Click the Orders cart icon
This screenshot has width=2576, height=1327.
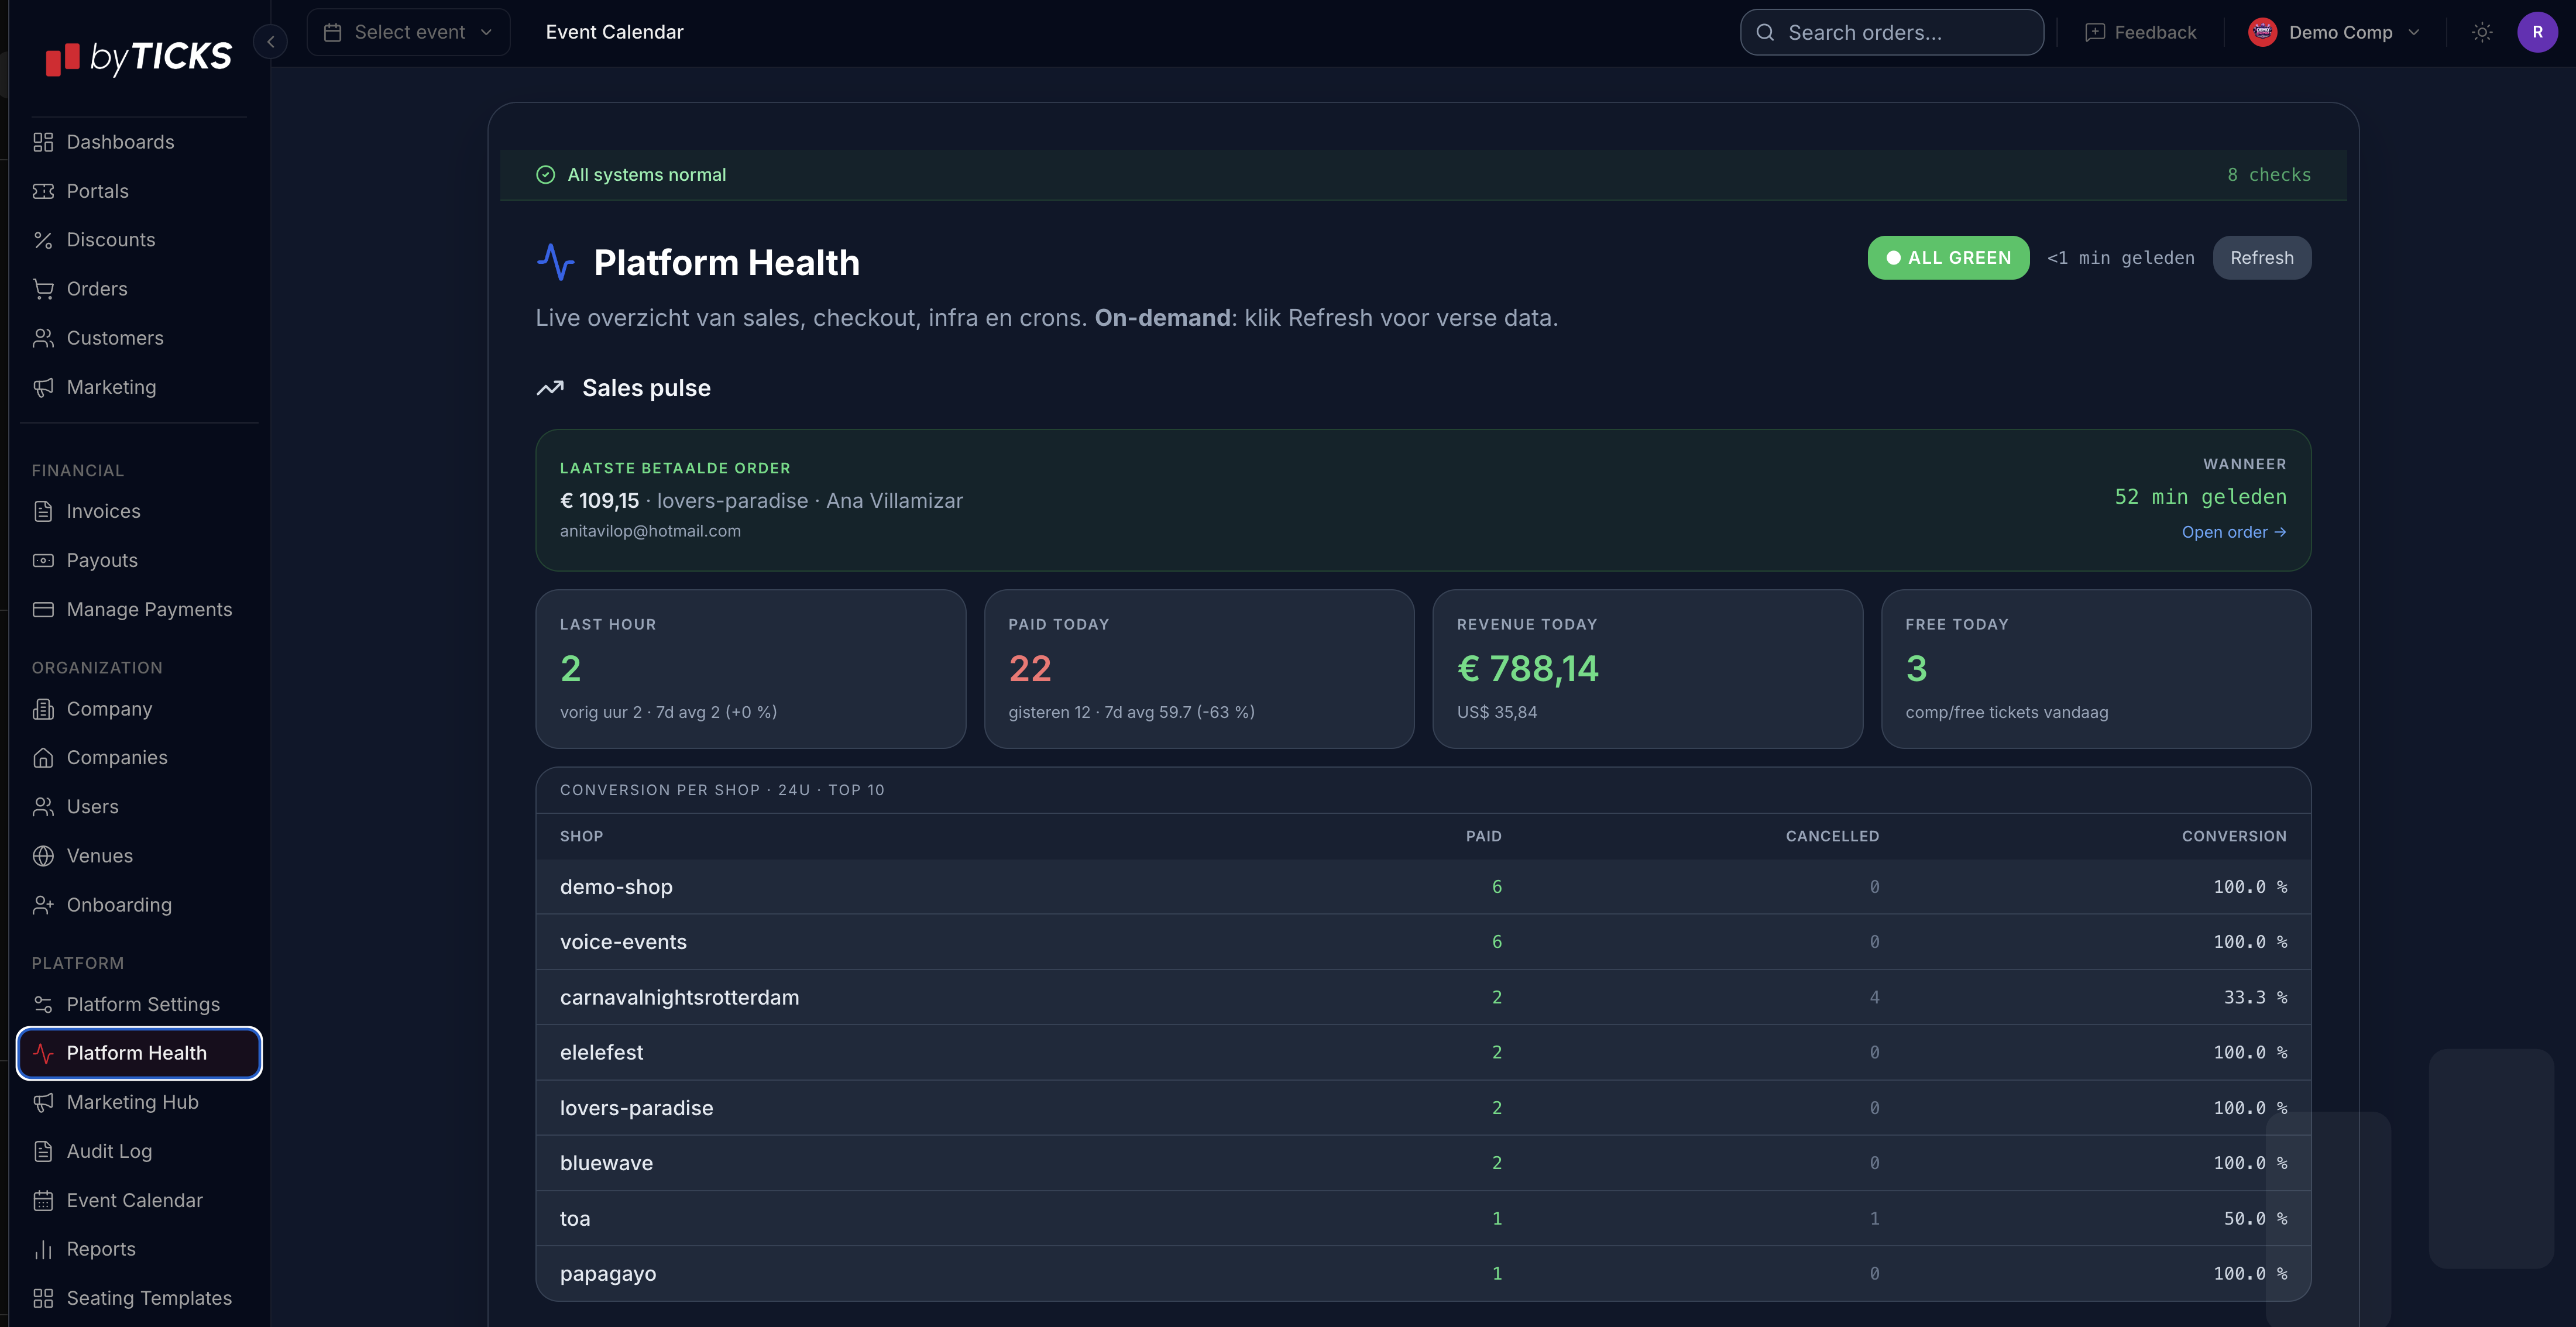(x=43, y=289)
